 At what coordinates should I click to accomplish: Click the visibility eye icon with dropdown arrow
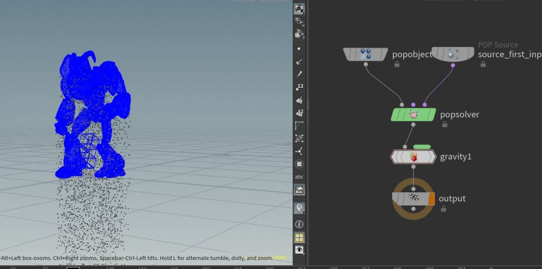tap(300, 22)
